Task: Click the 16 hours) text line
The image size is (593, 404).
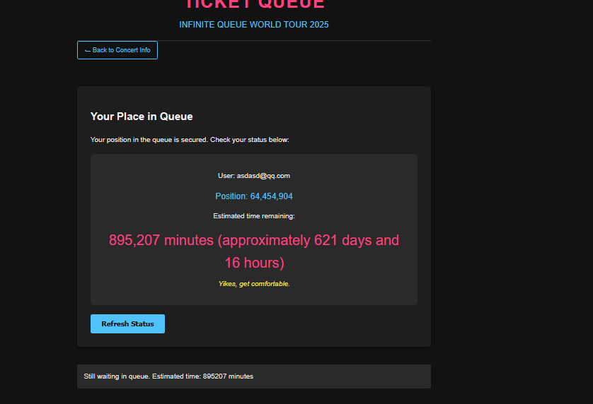Action: pyautogui.click(x=255, y=263)
